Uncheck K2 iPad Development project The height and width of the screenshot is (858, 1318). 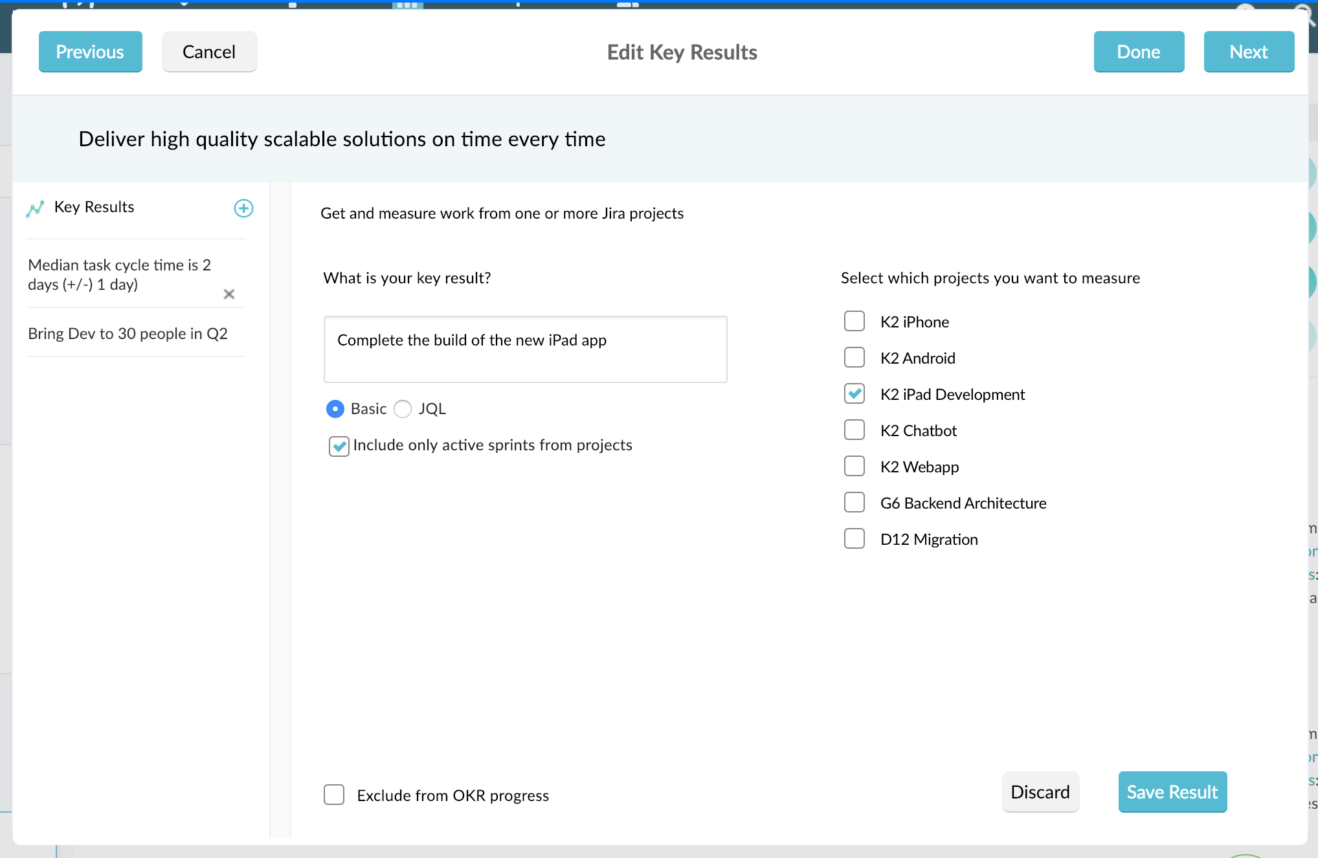[854, 394]
